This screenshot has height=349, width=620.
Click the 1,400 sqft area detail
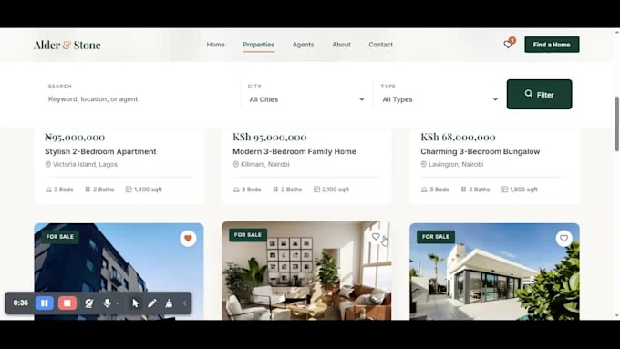[x=143, y=190]
